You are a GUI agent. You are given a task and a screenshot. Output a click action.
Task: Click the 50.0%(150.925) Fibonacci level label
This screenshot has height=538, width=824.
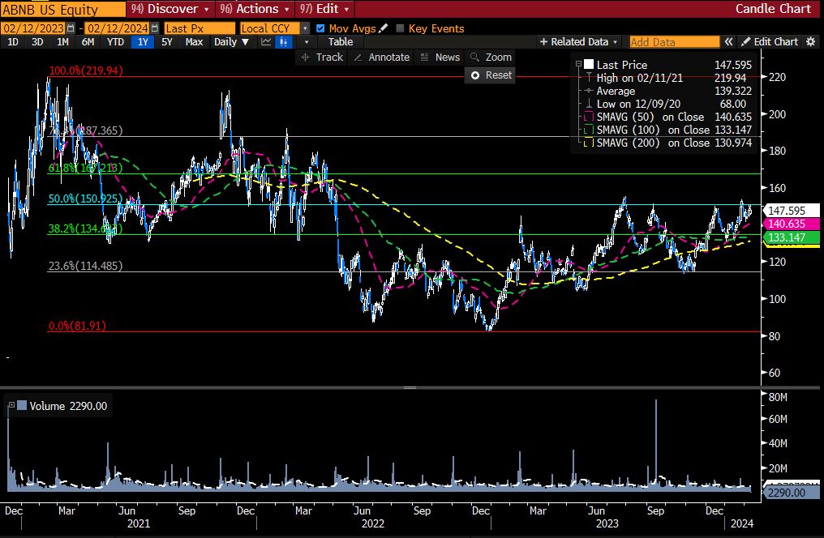85,199
